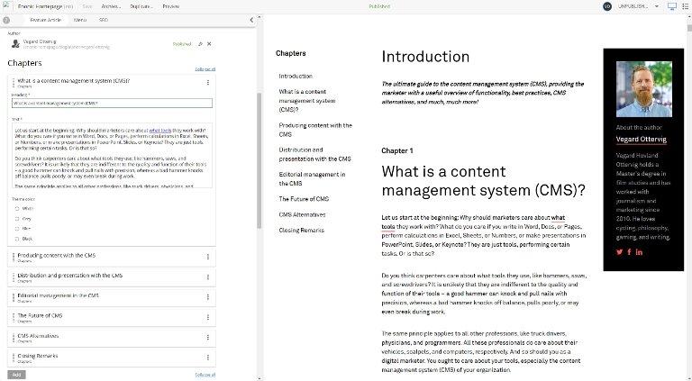
Task: Jump to 'CMS Alternatives' in the preview chapters
Action: coord(302,214)
